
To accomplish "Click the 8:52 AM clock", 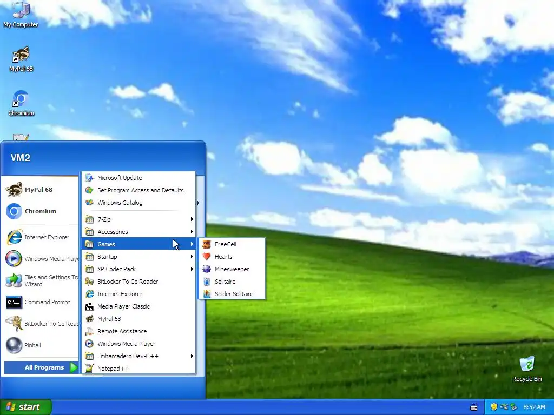I will 534,407.
